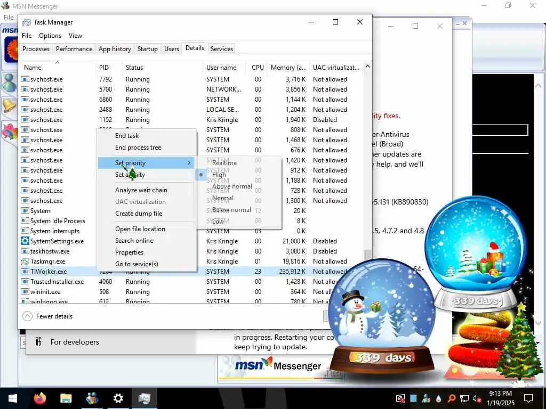This screenshot has width=546, height=409.
Task: Click the Taskmgr.exe process icon
Action: pos(25,261)
